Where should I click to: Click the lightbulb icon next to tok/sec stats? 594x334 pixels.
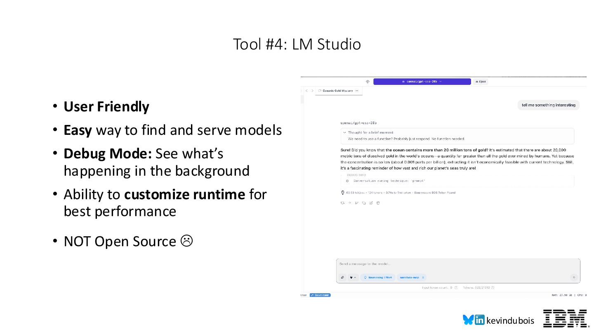342,193
